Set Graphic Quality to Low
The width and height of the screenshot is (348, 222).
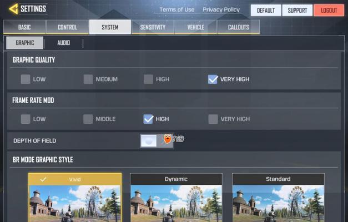[26, 79]
